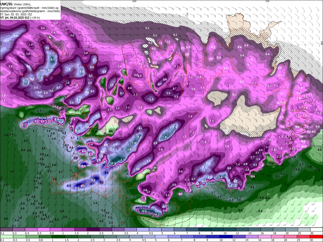This screenshot has width=323, height=242.
Task: Select the "slydda/snjókoma" legend description line
Action: coord(30,11)
